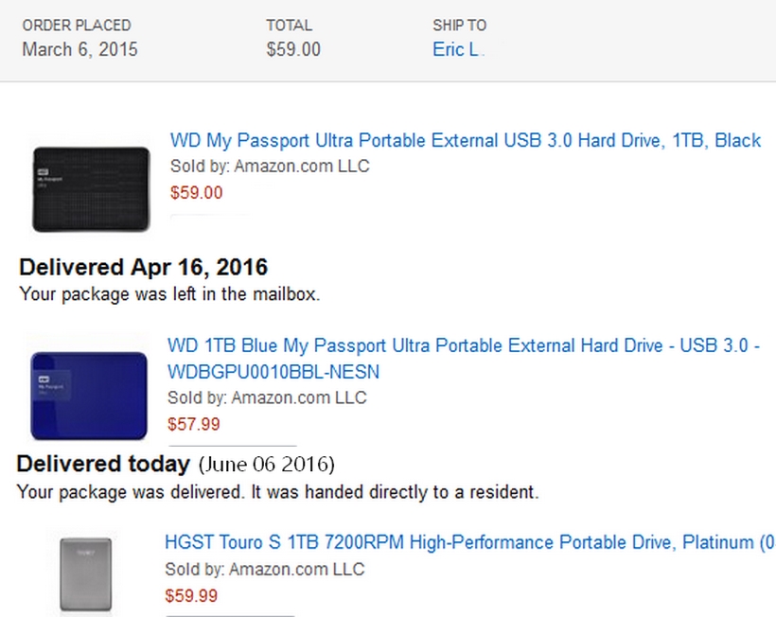Open the Eric L. ship-to link
776x617 pixels.
click(456, 49)
